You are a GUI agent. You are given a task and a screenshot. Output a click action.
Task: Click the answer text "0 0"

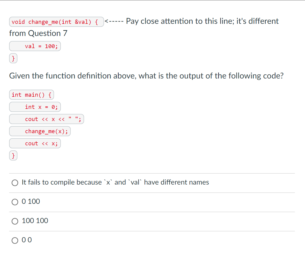click(x=27, y=240)
